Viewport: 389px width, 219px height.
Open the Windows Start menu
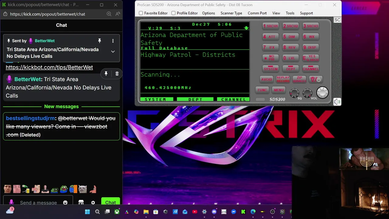88,212
